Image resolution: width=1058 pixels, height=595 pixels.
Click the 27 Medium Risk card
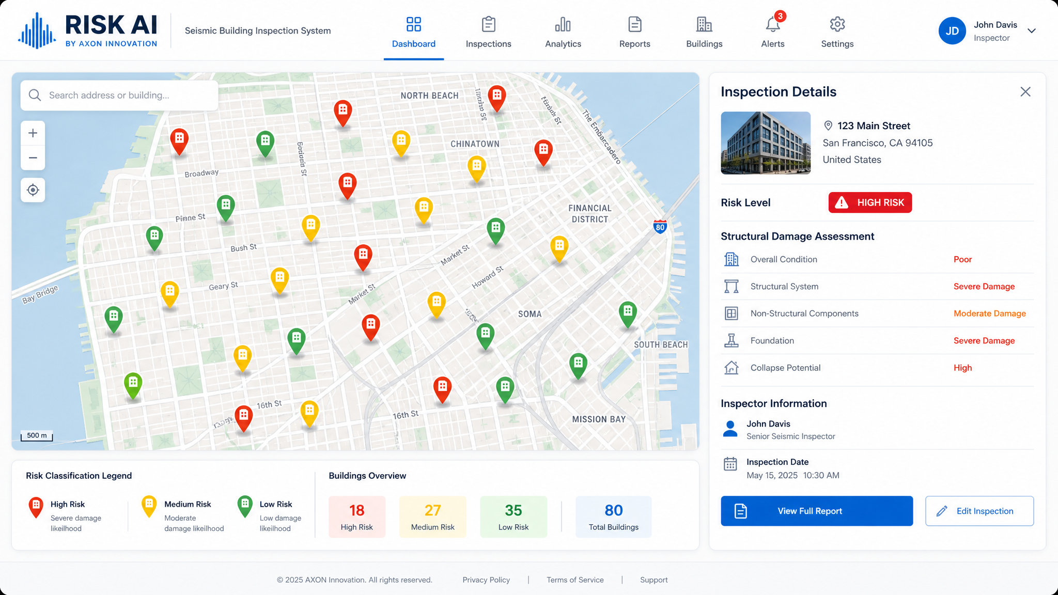click(x=432, y=517)
